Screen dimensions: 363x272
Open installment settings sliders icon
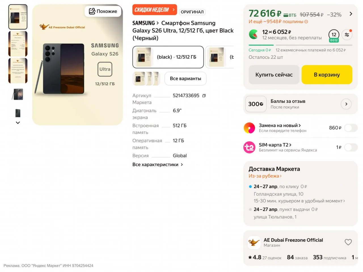point(347,35)
